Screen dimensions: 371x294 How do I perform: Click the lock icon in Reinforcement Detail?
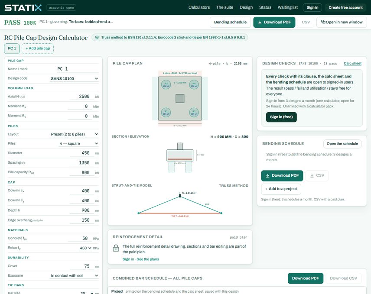click(116, 248)
